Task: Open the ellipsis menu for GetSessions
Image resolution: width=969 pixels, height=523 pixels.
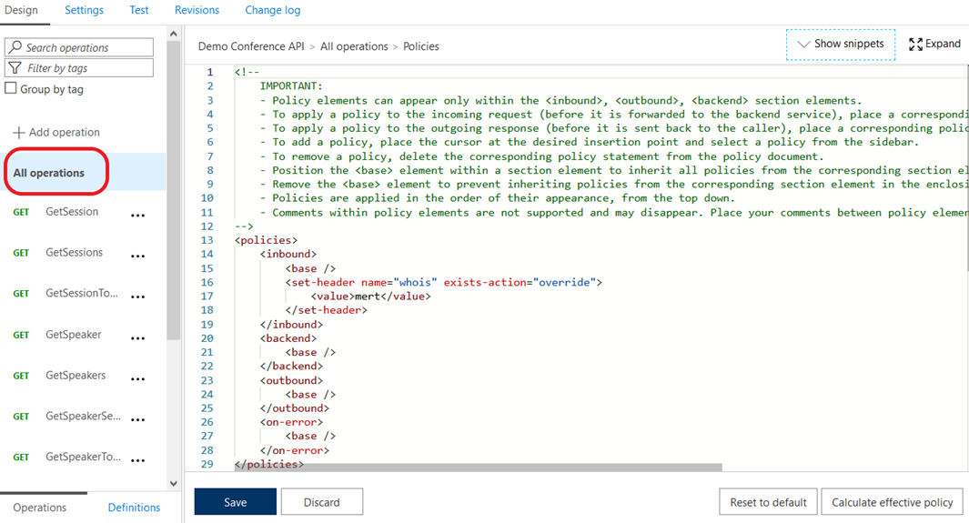Action: 137,256
